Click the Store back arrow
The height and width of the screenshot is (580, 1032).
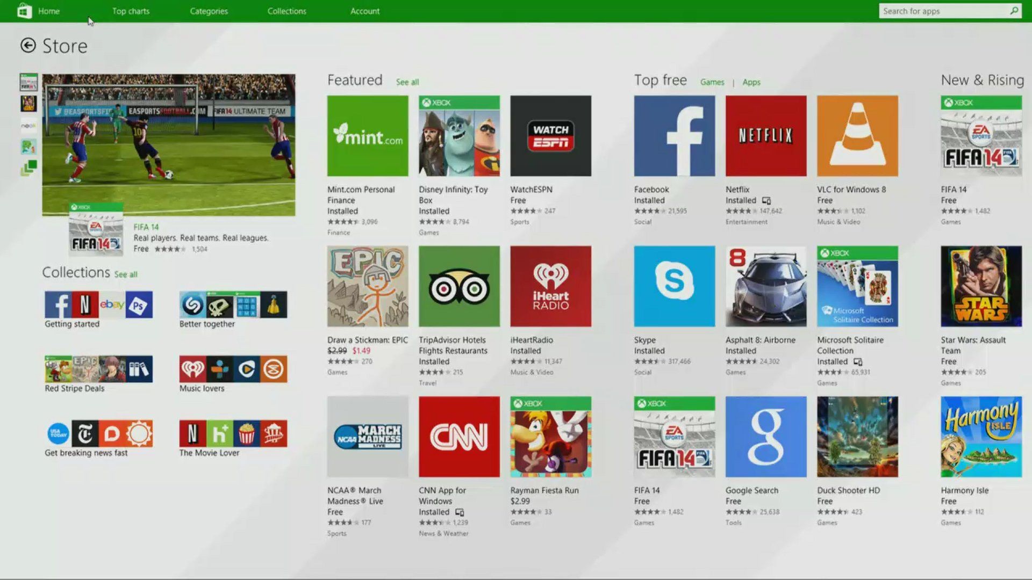27,45
